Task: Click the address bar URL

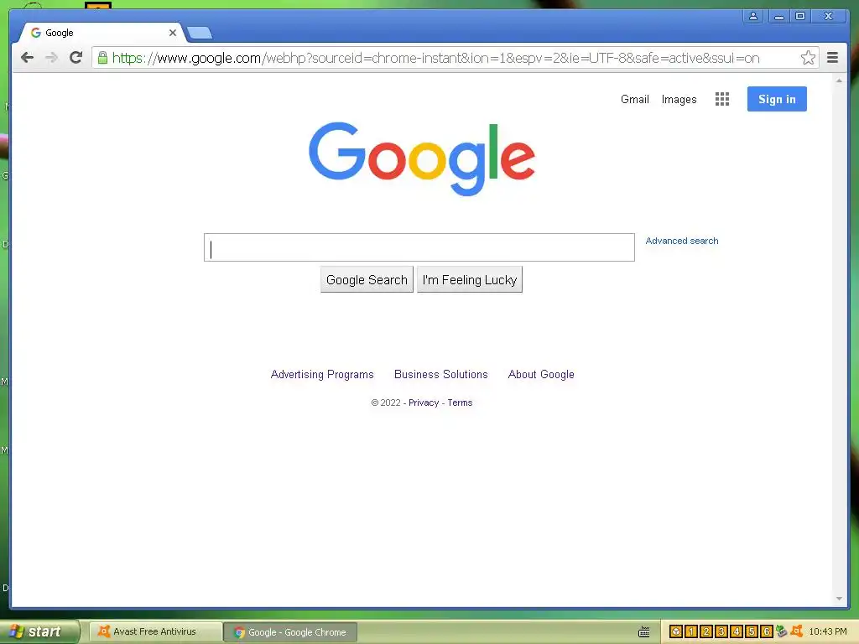Action: (x=435, y=58)
